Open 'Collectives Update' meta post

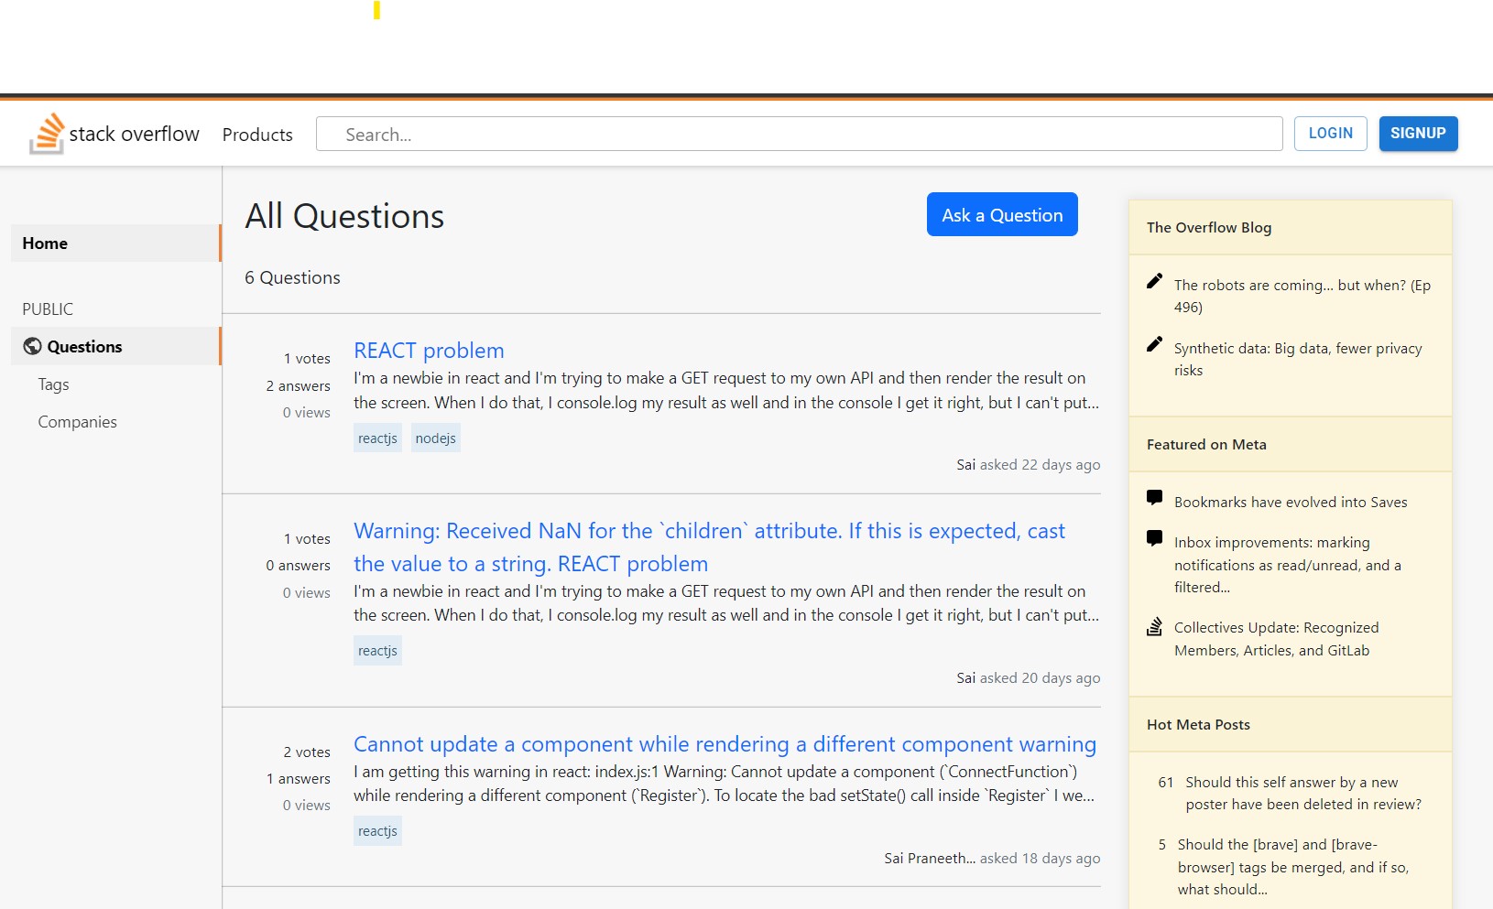pyautogui.click(x=1276, y=639)
